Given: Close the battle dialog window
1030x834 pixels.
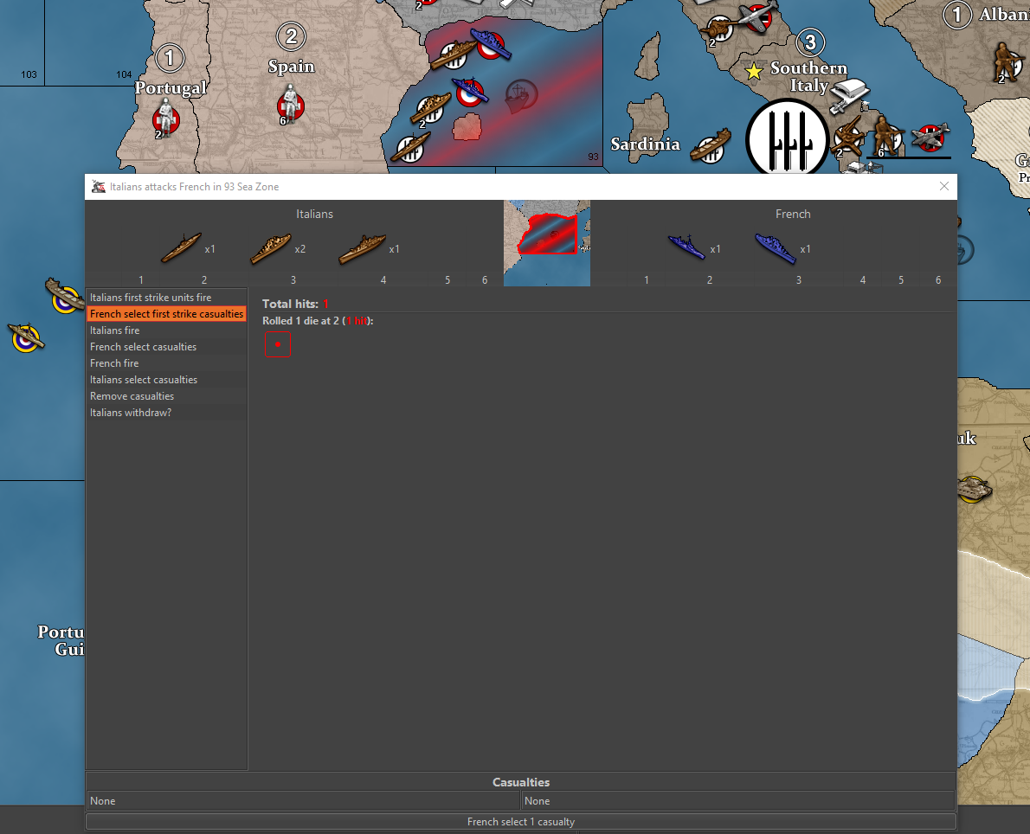Looking at the screenshot, I should click(943, 186).
